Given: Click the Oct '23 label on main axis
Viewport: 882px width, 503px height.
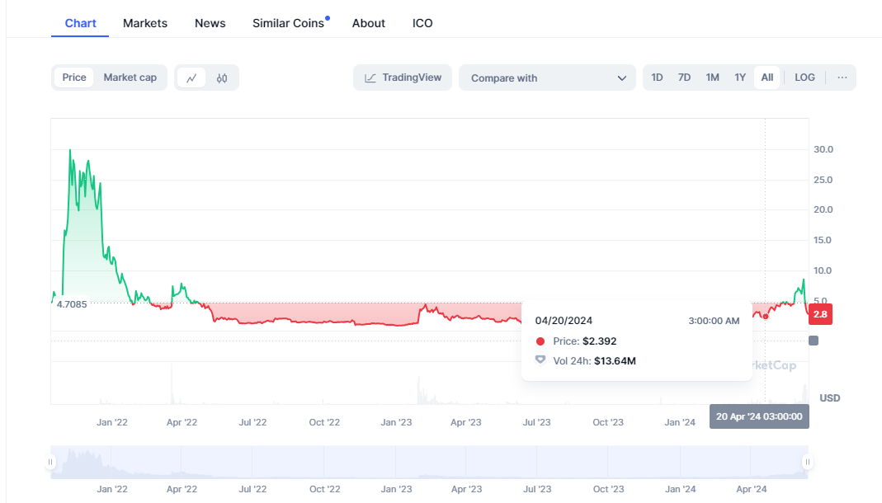Looking at the screenshot, I should coord(608,422).
